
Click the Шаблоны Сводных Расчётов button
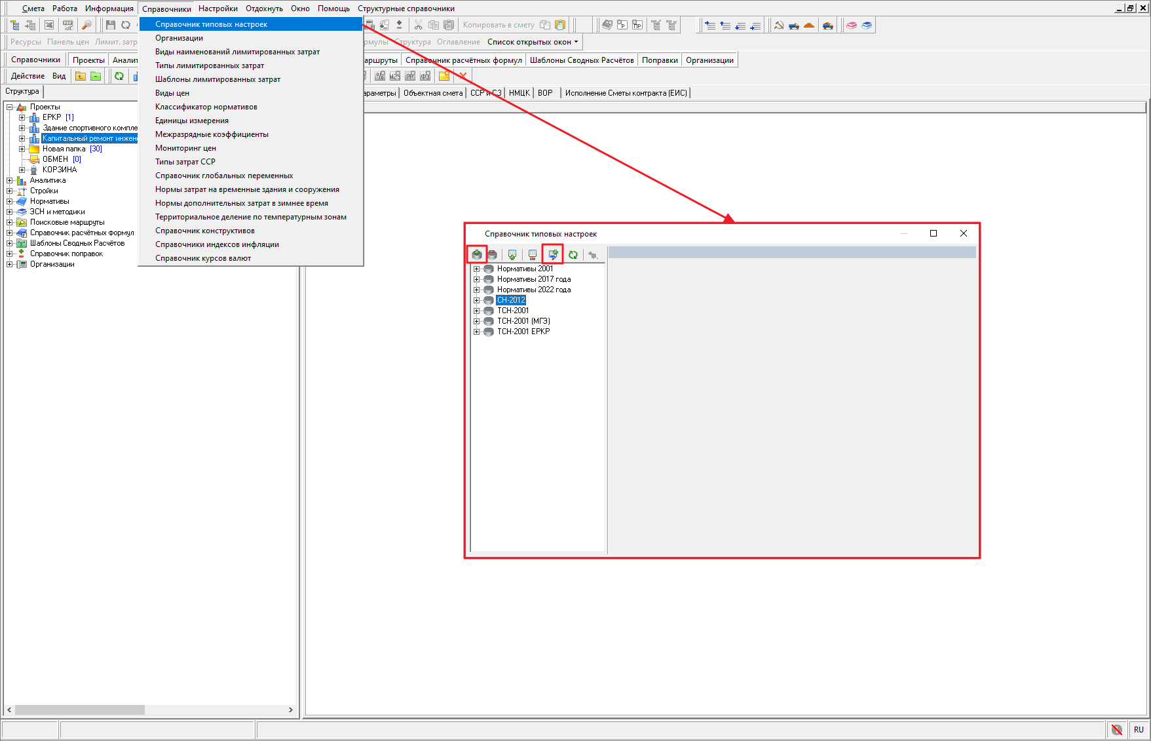[x=582, y=60]
